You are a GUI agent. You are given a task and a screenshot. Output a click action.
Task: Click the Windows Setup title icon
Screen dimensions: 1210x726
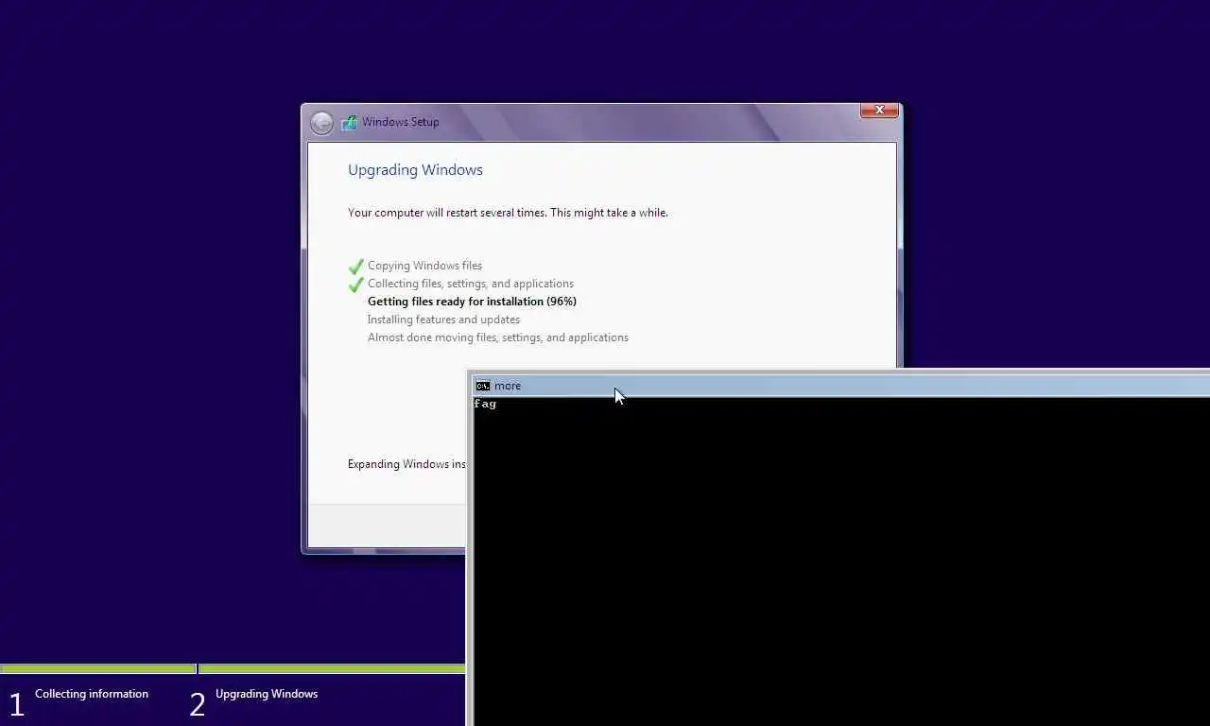coord(349,122)
